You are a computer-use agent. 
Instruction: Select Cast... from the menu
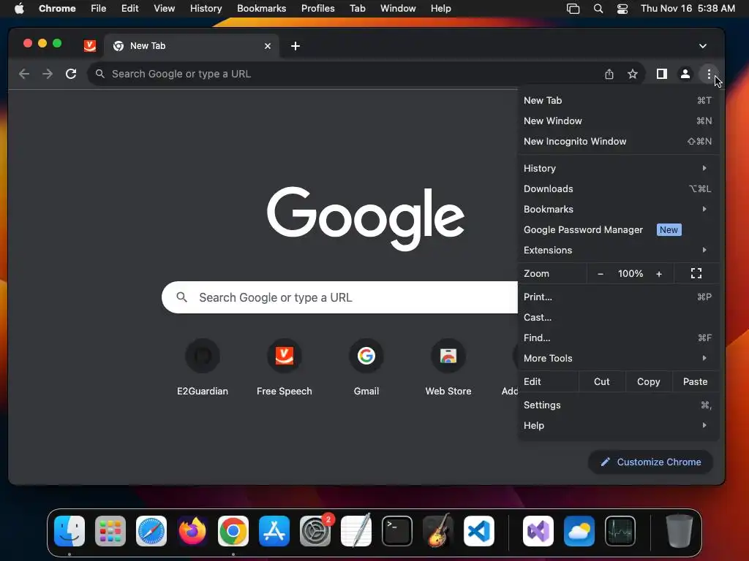point(618,317)
